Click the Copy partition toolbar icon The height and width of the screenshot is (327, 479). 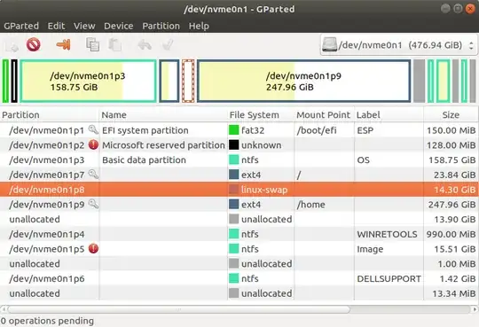click(92, 44)
